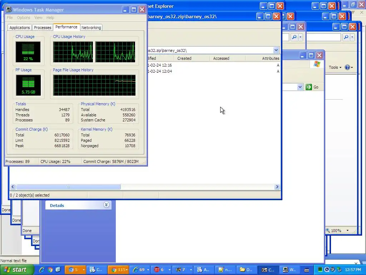Click the 'W..' Task Manager taskbar button
The height and width of the screenshot is (275, 366).
tap(290, 270)
